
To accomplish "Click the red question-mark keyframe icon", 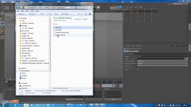I will click(98, 86).
